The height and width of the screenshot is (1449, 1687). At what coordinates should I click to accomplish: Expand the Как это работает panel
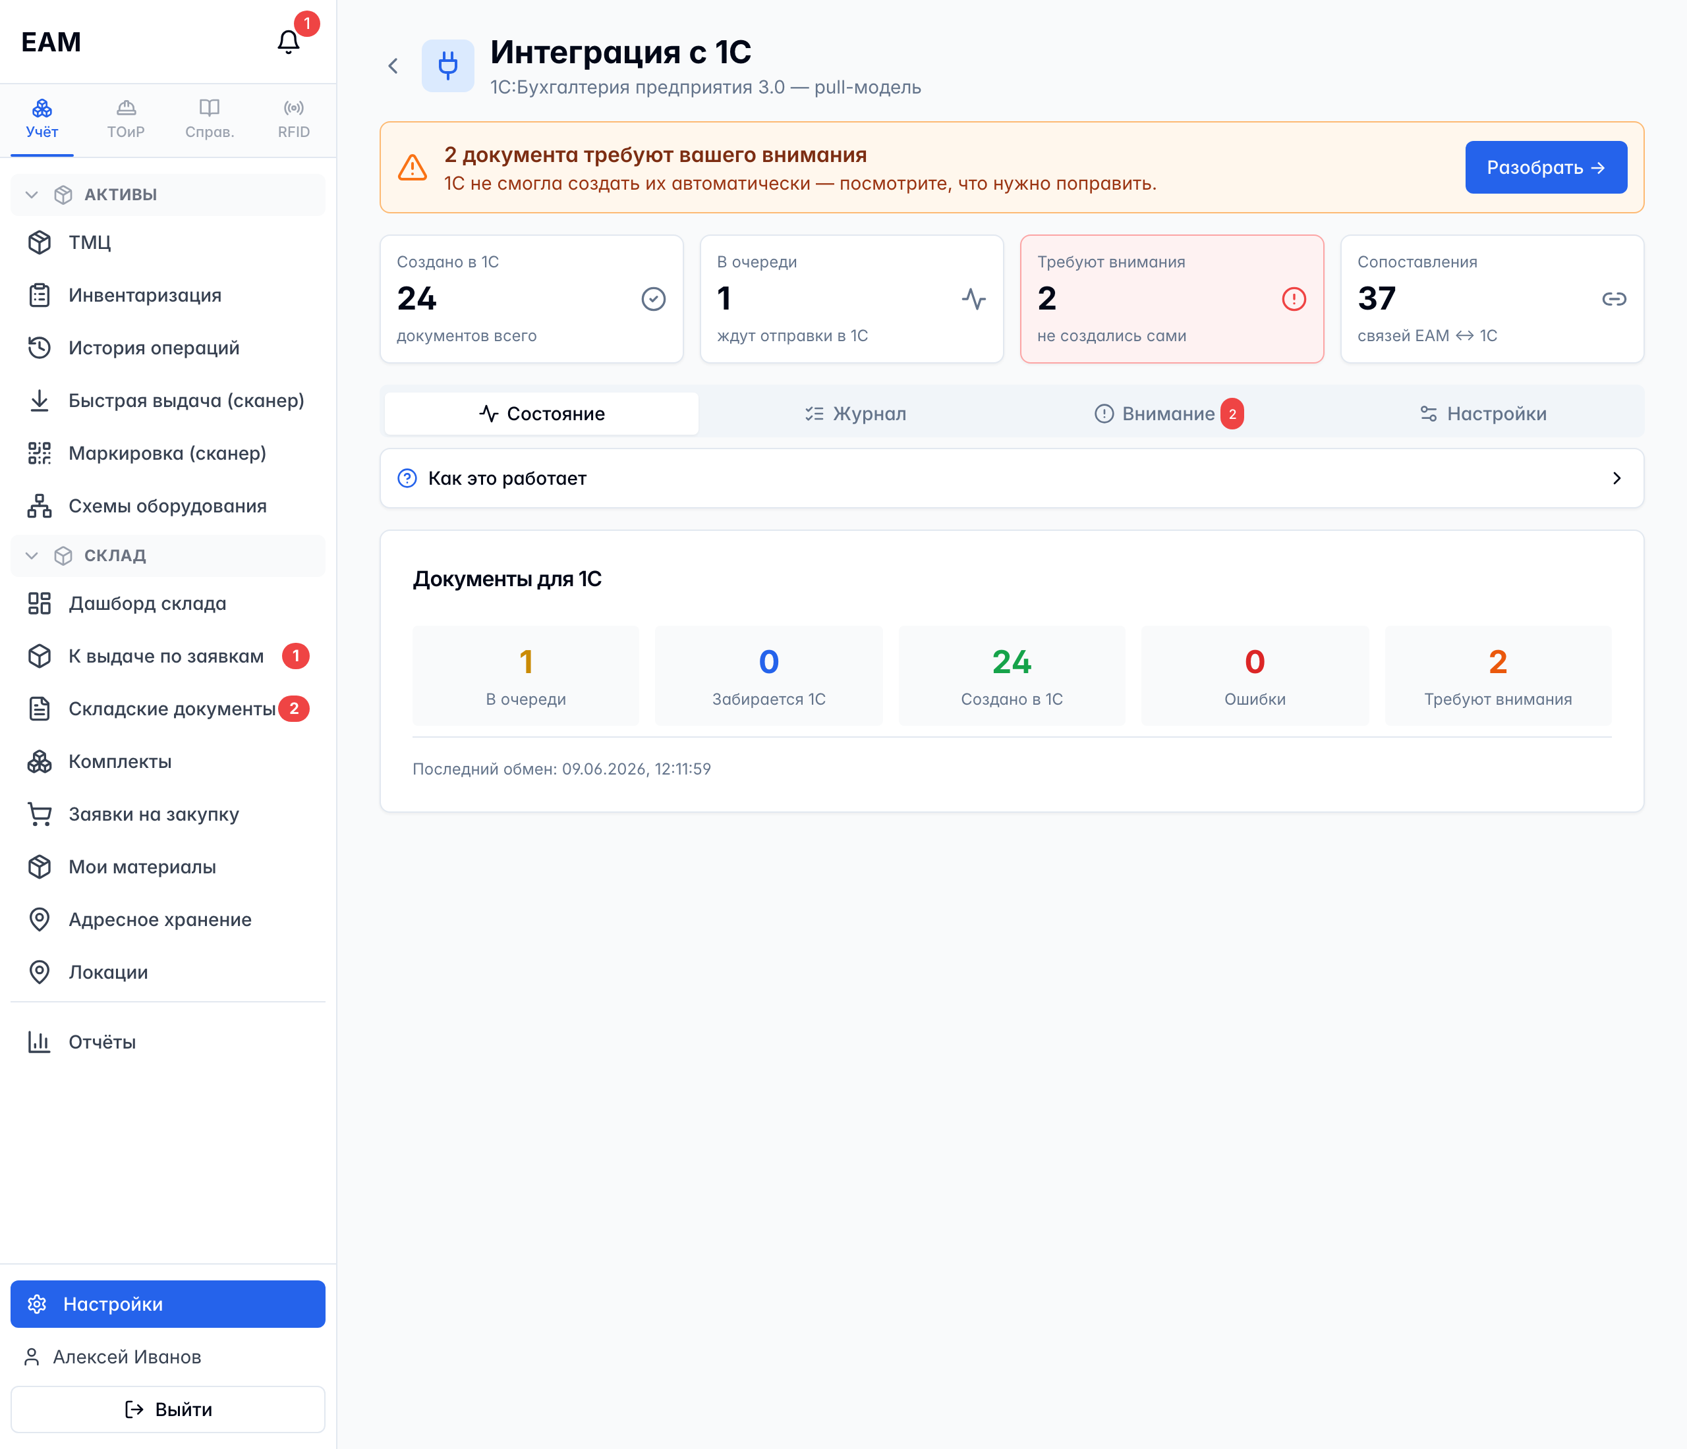pos(1012,478)
